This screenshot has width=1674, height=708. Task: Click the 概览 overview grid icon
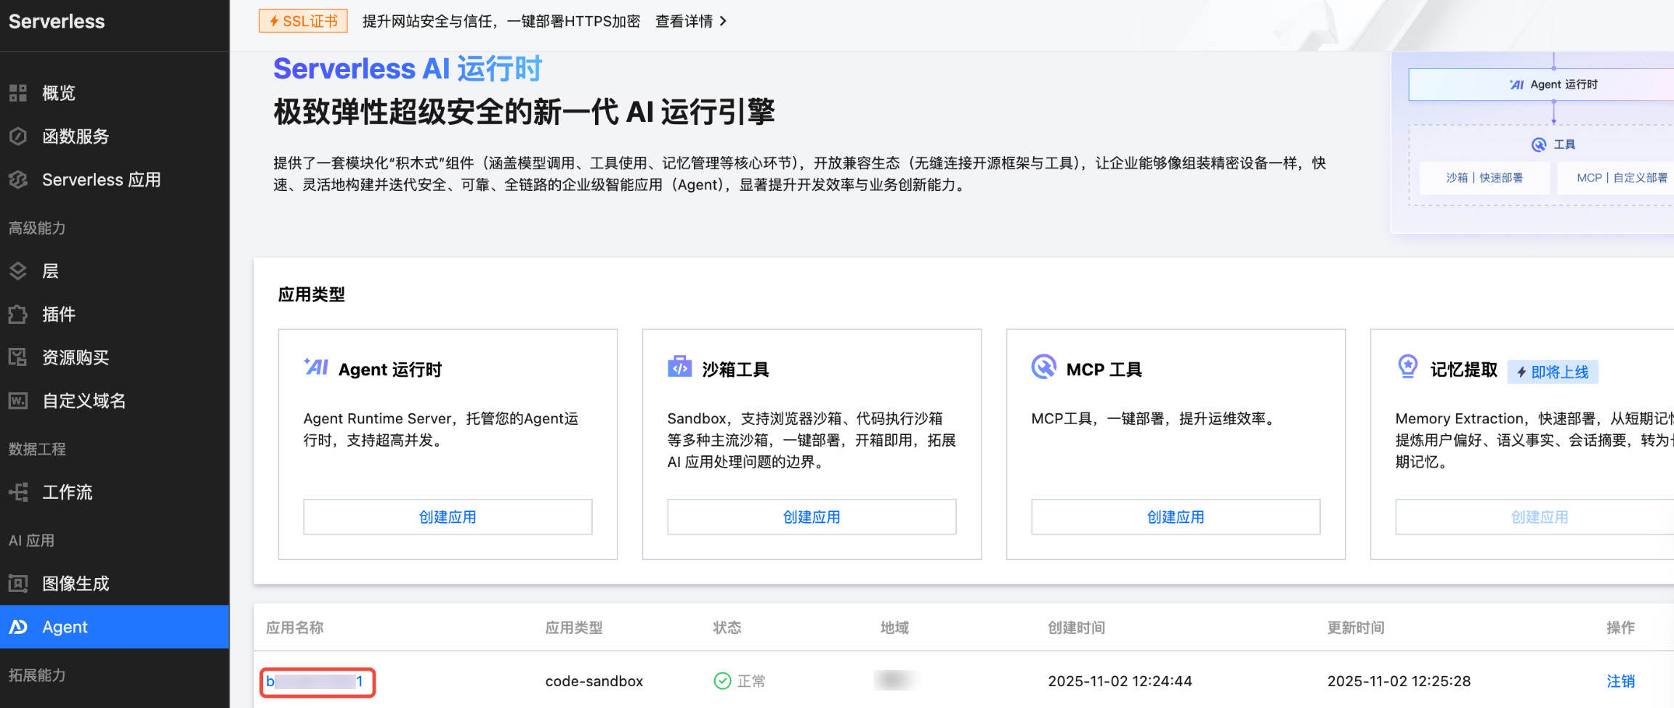pyautogui.click(x=18, y=93)
